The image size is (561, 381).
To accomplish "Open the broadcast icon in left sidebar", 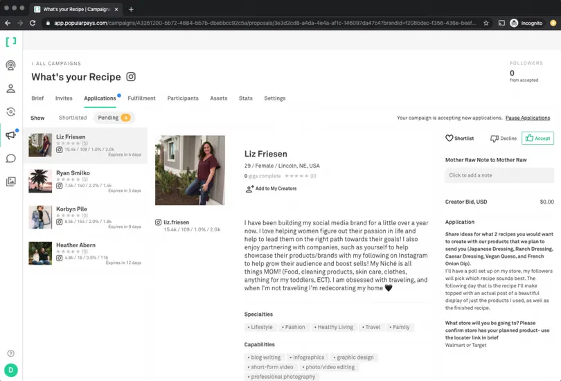I will click(x=10, y=66).
